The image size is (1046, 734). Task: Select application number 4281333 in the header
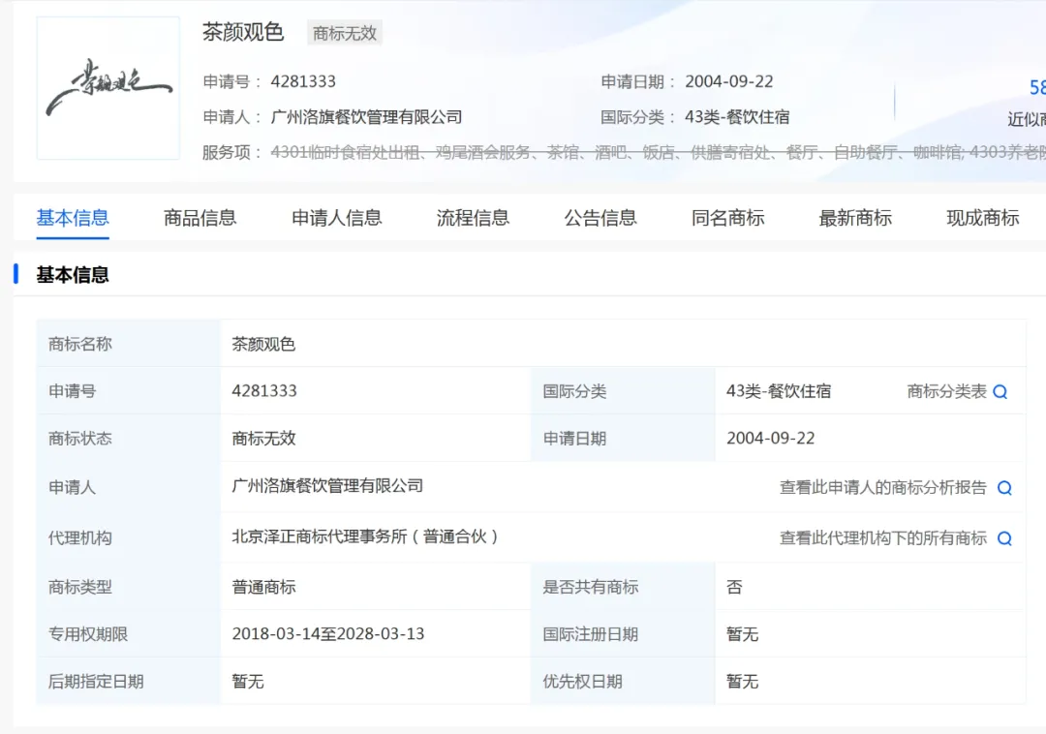click(303, 82)
